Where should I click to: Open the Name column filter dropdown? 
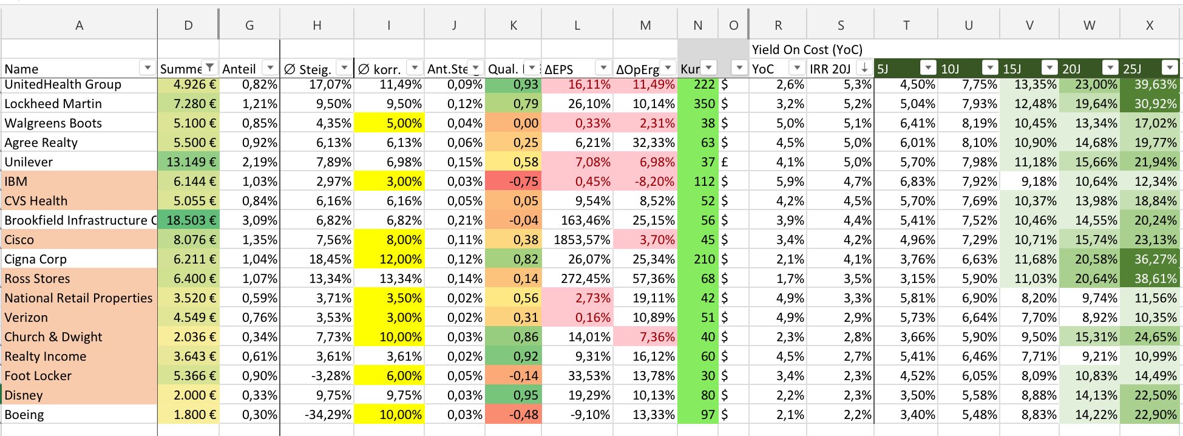tap(147, 67)
